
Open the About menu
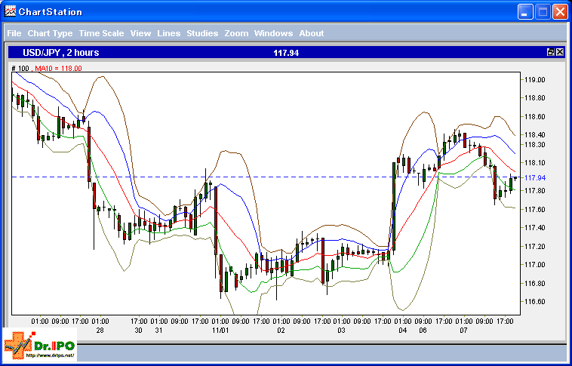[311, 33]
